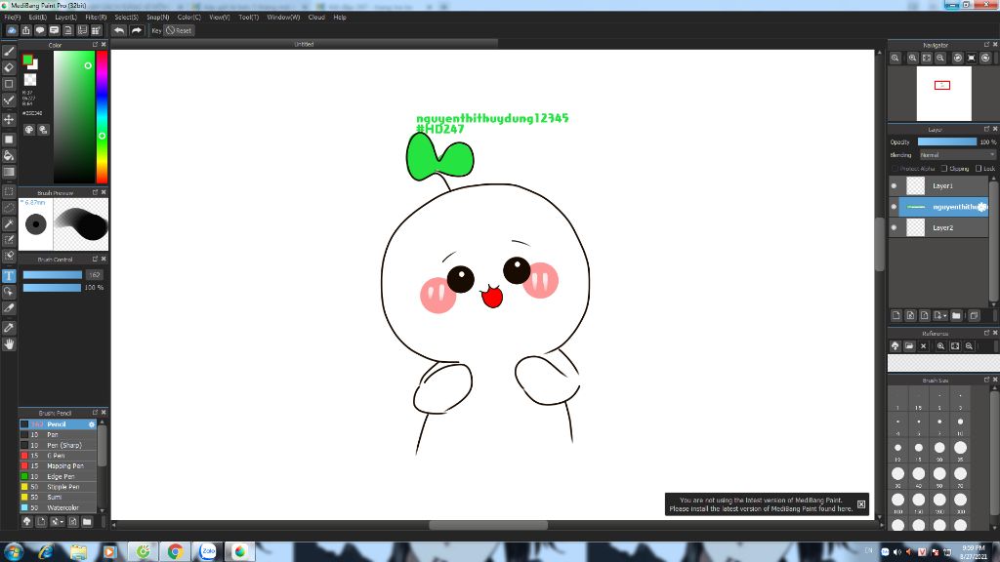Enable the Clipping checkbox
This screenshot has height=562, width=1000.
point(944,169)
